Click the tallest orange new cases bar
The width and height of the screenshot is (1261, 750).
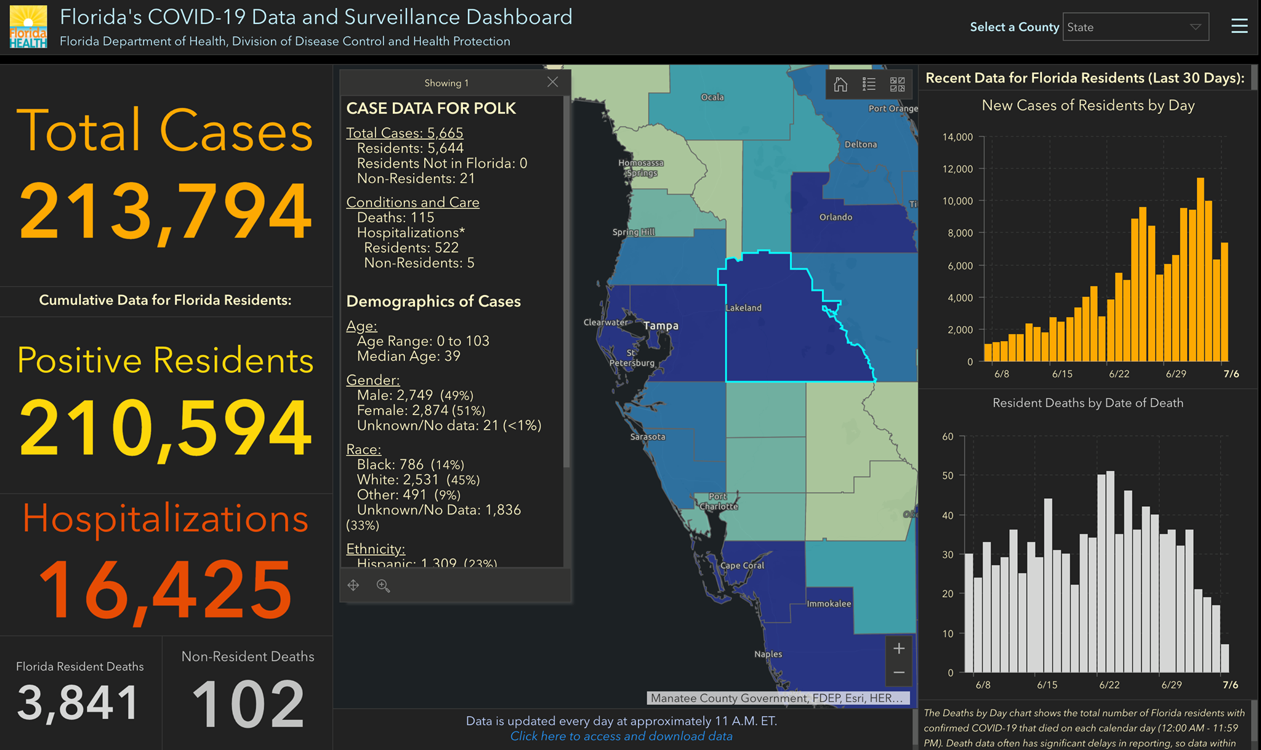(x=1201, y=270)
